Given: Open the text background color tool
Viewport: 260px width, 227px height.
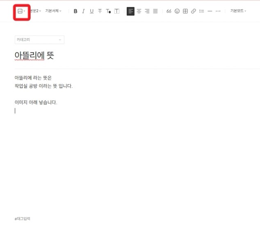Looking at the screenshot, I should (x=117, y=11).
